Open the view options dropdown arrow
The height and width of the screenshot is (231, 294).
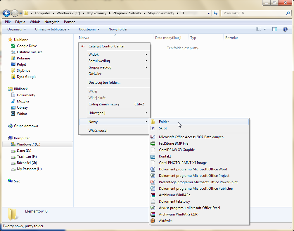(265, 29)
